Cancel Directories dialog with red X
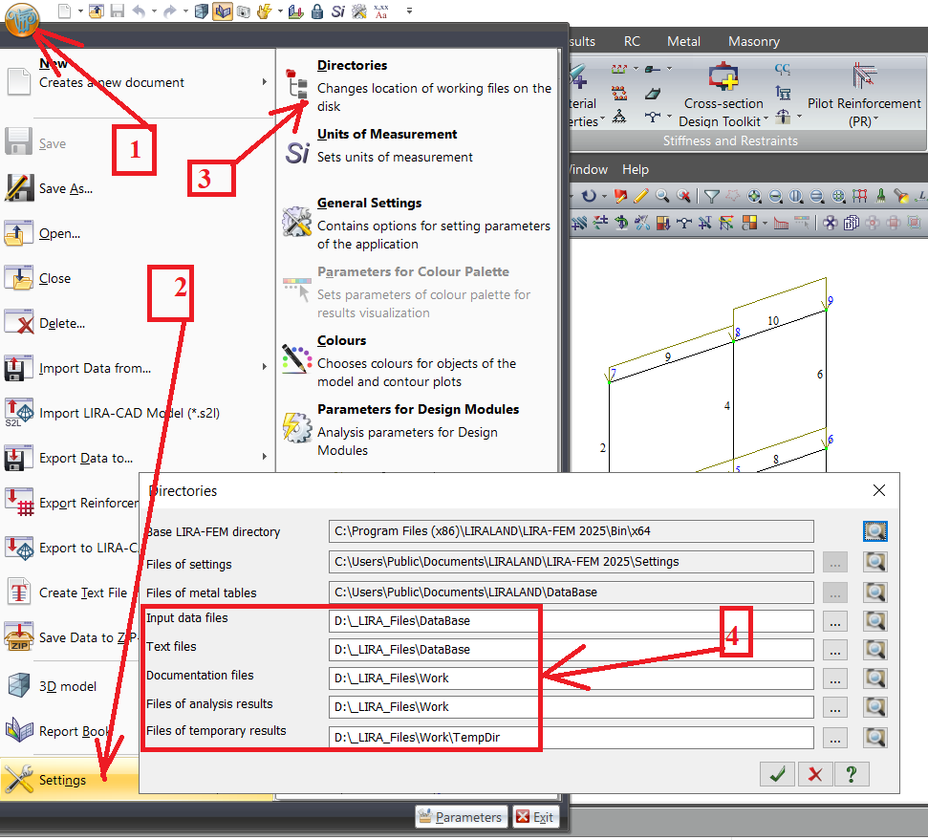The width and height of the screenshot is (928, 840). 814,774
